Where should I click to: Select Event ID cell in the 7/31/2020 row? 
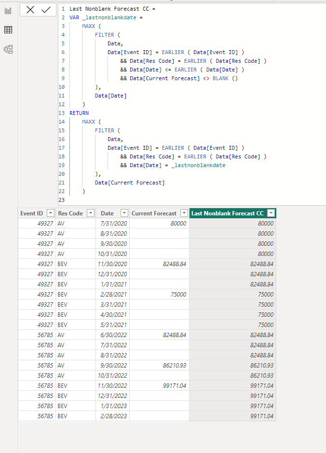37,223
